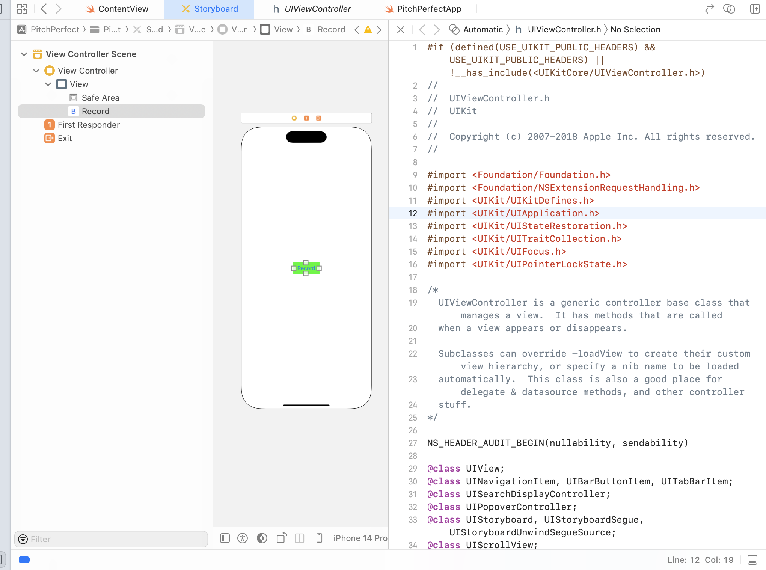766x570 pixels.
Task: Click First Responder icon in scene dock
Action: click(x=306, y=118)
